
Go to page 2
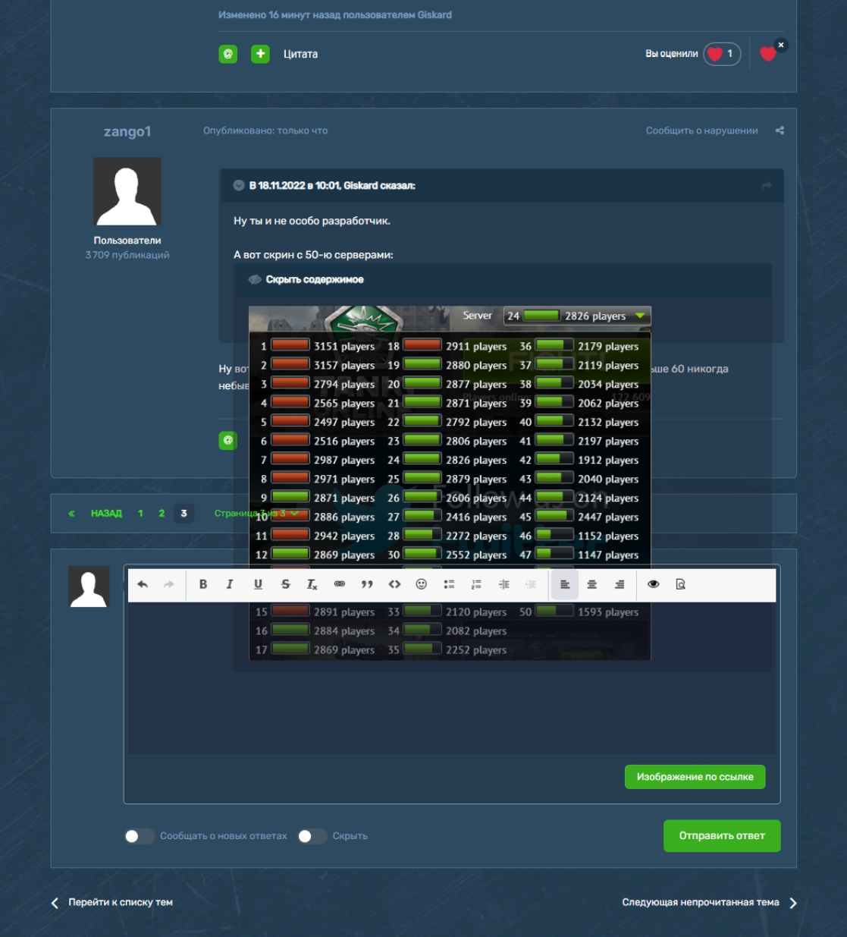162,514
